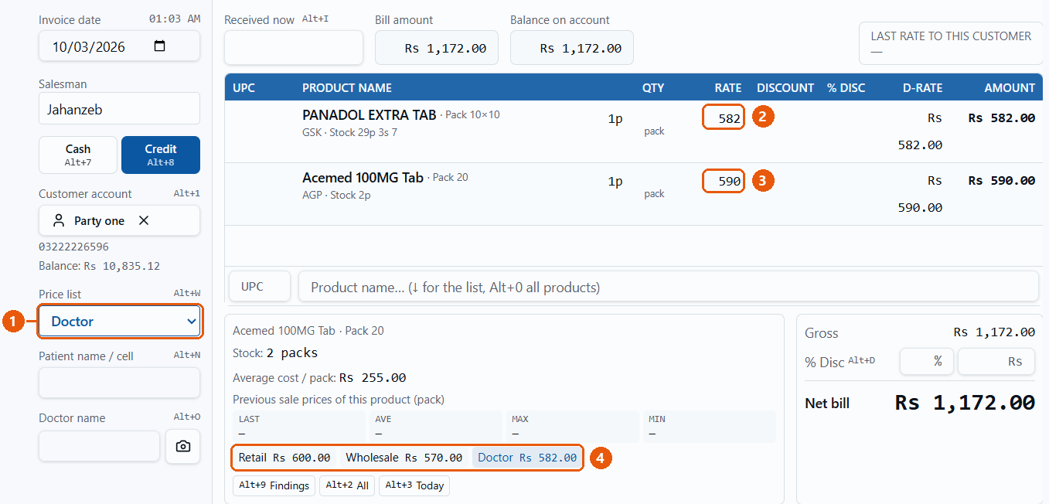This screenshot has height=504, width=1049.
Task: Click the Rs discount amount field
Action: click(x=996, y=361)
